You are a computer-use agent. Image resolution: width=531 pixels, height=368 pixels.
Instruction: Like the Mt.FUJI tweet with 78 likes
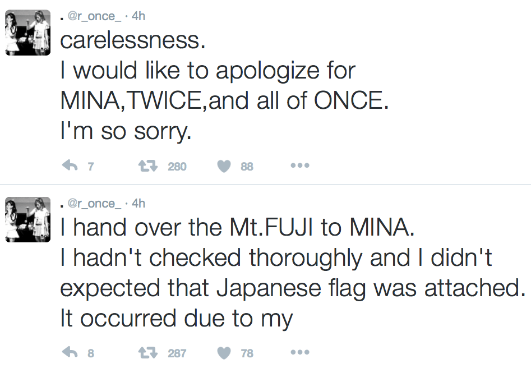point(225,353)
